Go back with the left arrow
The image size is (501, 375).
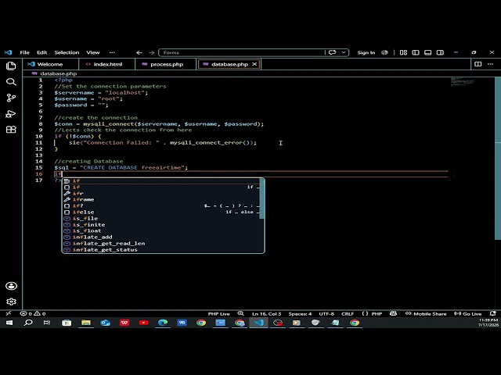coord(139,52)
